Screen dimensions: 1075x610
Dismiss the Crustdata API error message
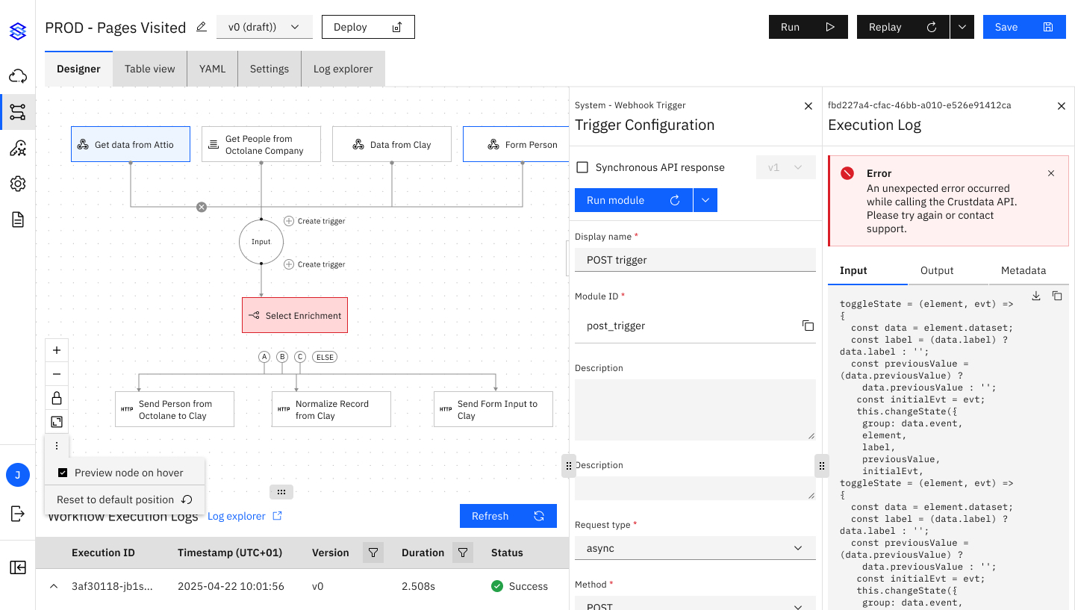tap(1051, 172)
